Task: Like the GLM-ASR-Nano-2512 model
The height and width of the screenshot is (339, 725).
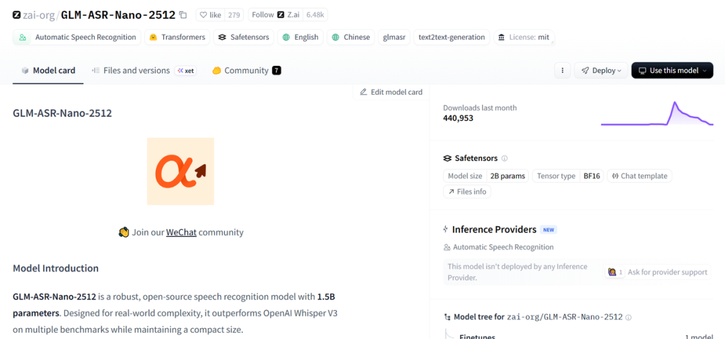Action: (x=209, y=15)
